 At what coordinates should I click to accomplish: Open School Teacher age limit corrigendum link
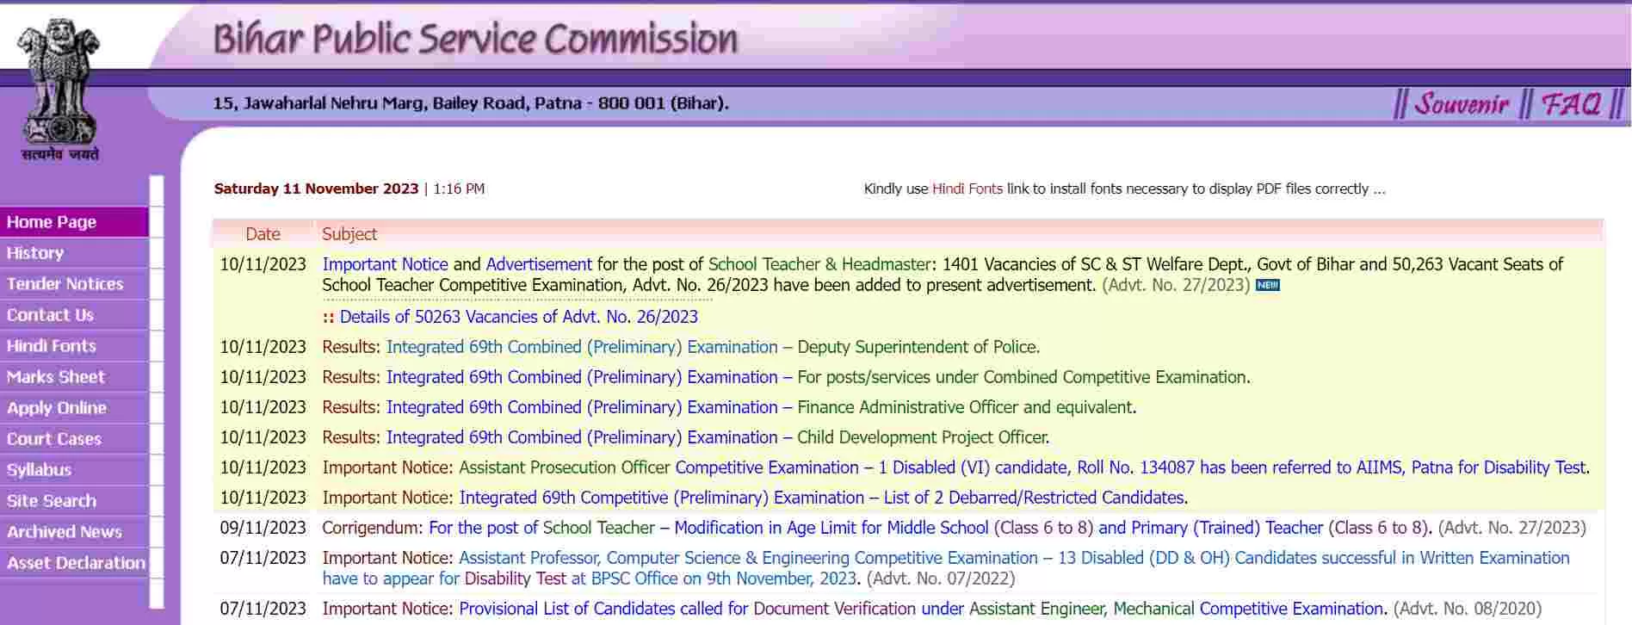(x=930, y=528)
